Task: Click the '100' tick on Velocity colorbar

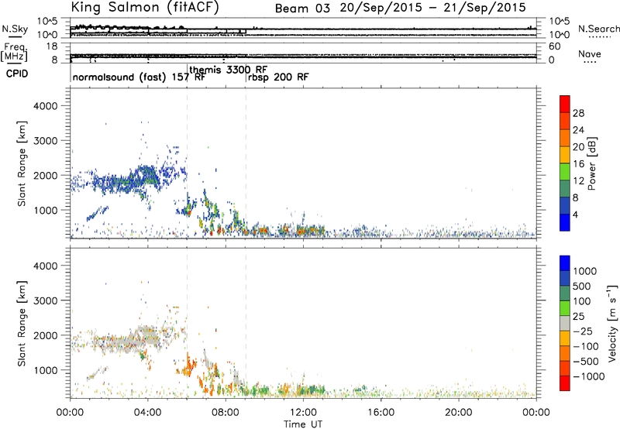Action: coord(582,301)
